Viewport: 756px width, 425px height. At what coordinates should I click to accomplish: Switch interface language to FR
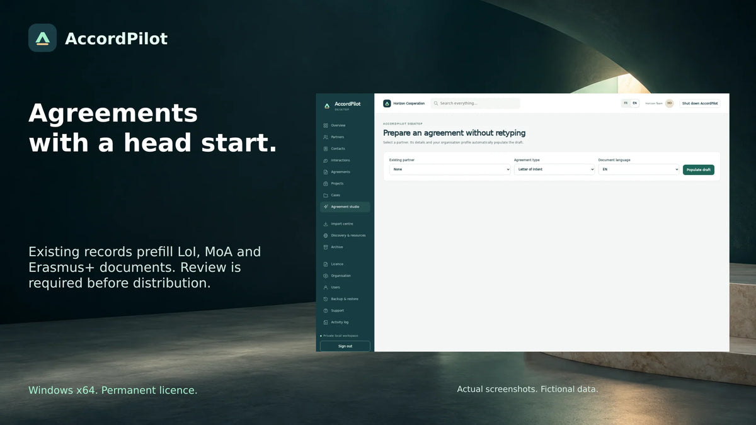click(626, 103)
